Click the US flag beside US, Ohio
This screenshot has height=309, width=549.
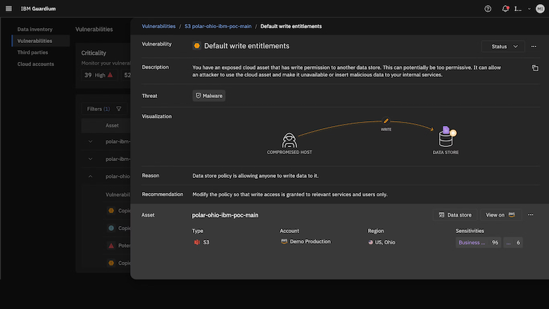(371, 242)
